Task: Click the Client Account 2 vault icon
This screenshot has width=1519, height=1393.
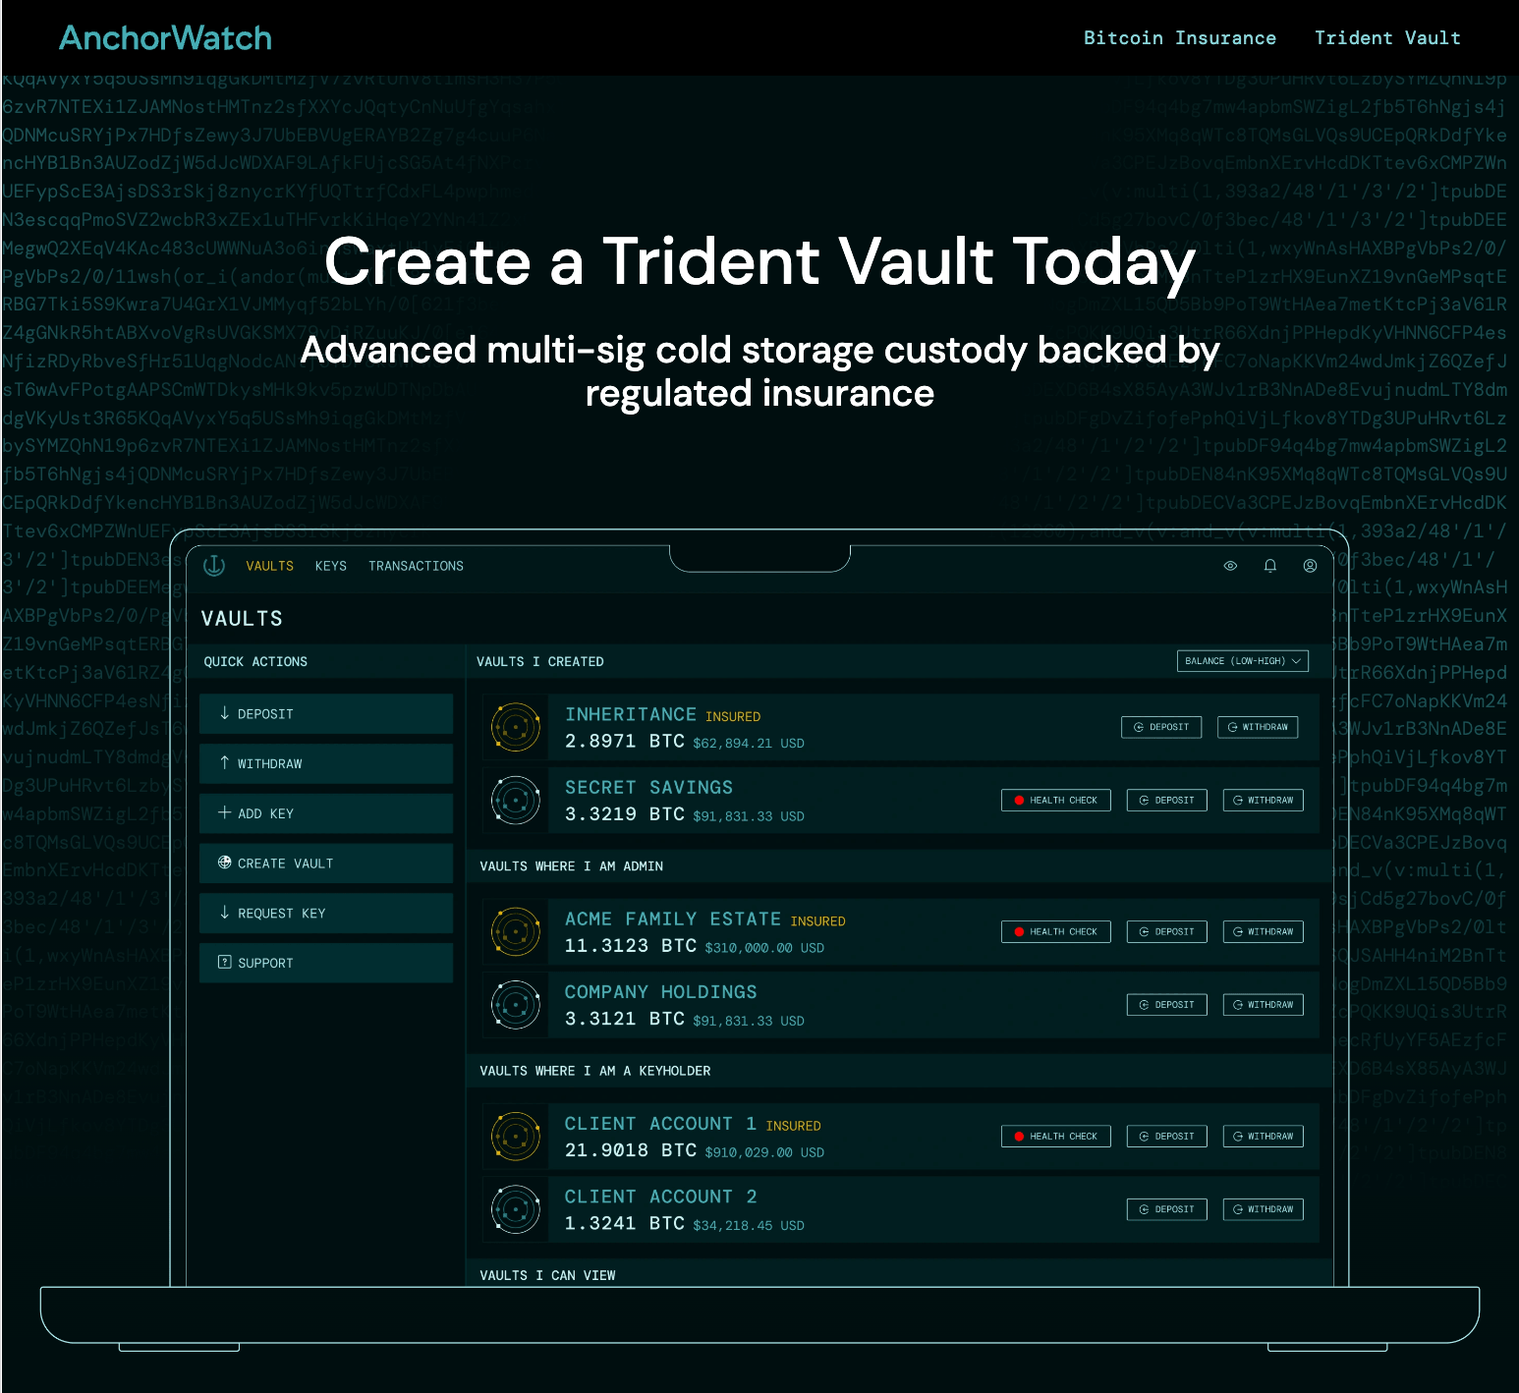Action: (516, 1209)
